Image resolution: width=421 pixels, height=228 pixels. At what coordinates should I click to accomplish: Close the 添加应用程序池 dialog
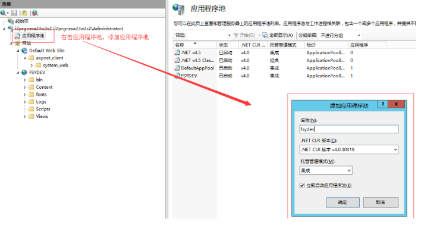(x=396, y=104)
